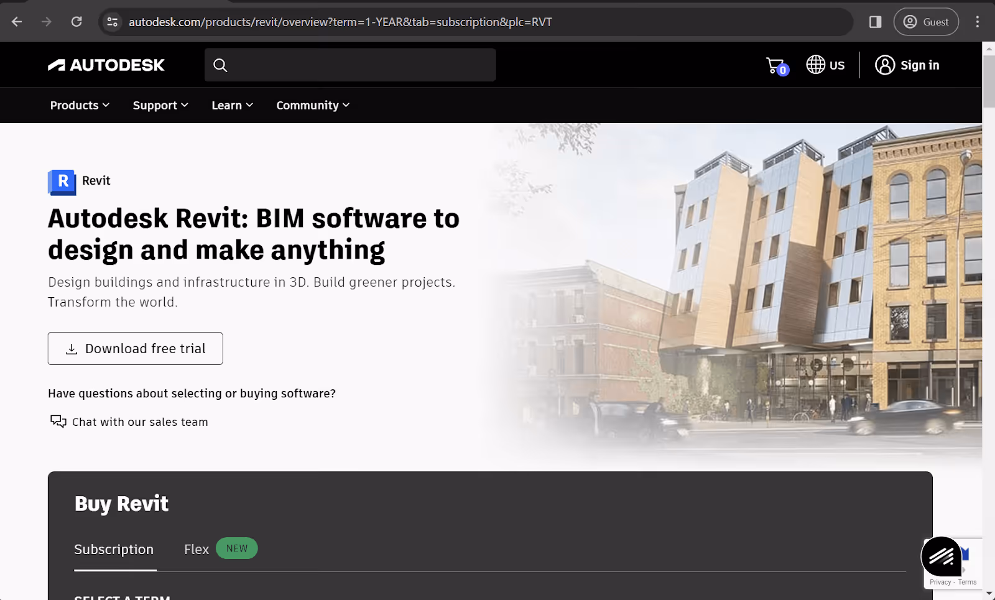995x600 pixels.
Task: Open the Chrome three-dot menu
Action: click(x=978, y=22)
